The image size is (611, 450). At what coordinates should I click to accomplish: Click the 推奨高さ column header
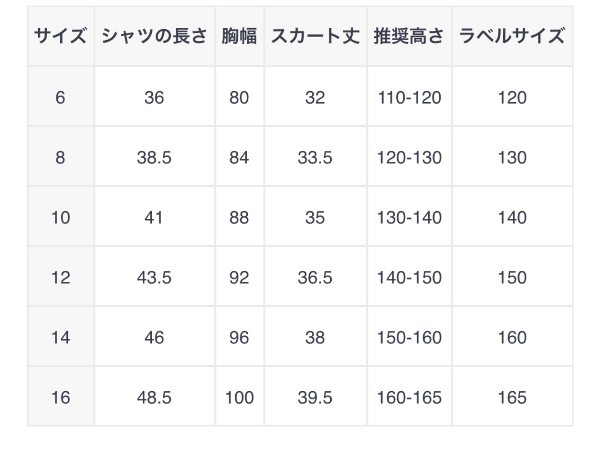[x=410, y=36]
